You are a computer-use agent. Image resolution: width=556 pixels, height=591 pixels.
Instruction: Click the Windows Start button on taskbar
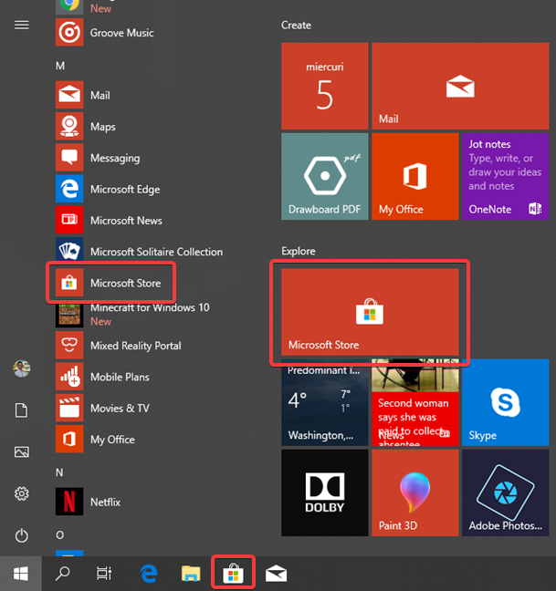[x=21, y=574]
